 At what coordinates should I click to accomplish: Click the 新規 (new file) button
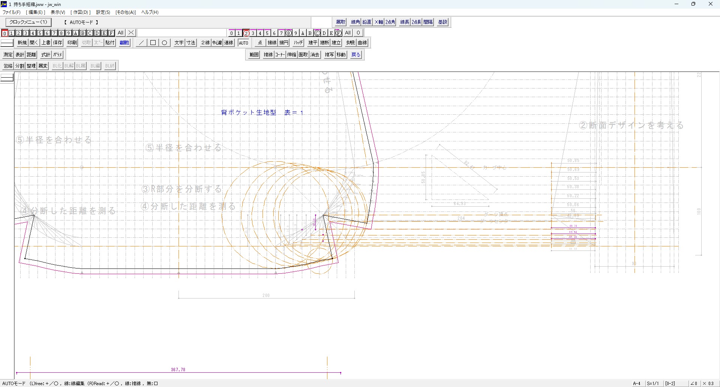click(22, 43)
